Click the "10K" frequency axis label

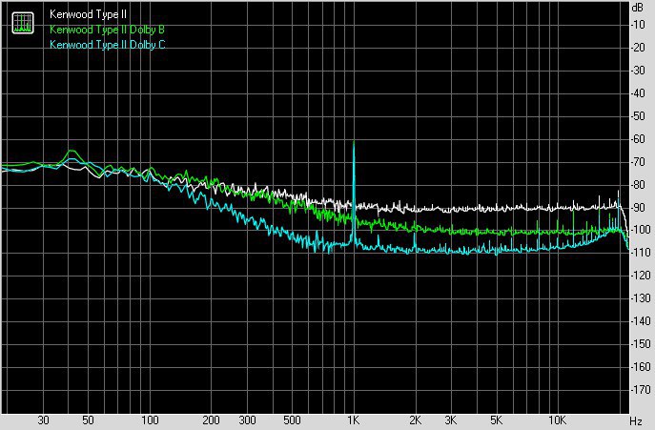click(x=557, y=420)
